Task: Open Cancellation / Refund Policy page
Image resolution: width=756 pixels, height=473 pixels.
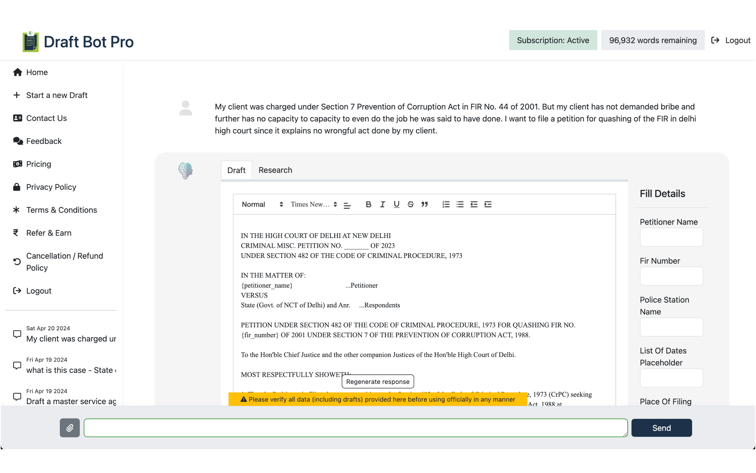Action: tap(65, 262)
